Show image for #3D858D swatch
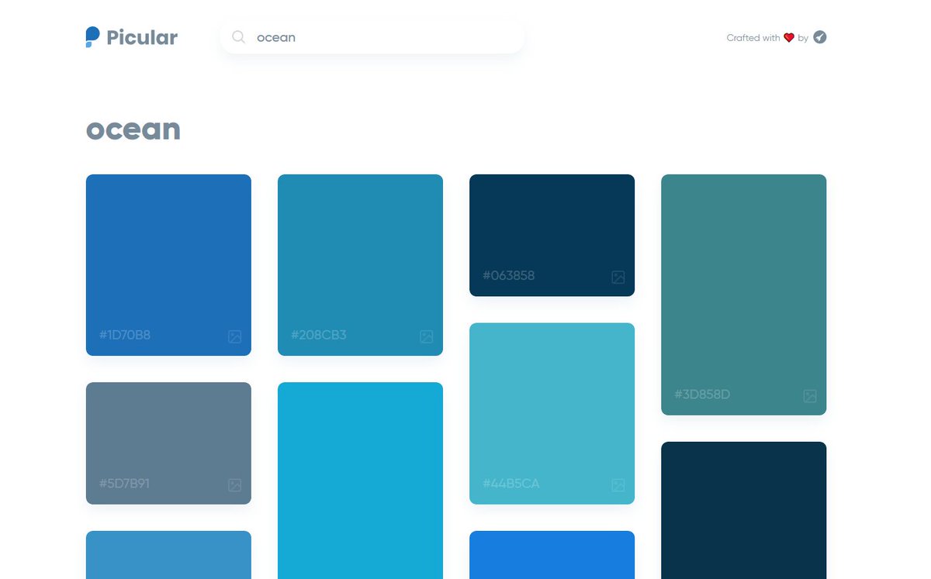This screenshot has height=579, width=931. click(x=809, y=396)
